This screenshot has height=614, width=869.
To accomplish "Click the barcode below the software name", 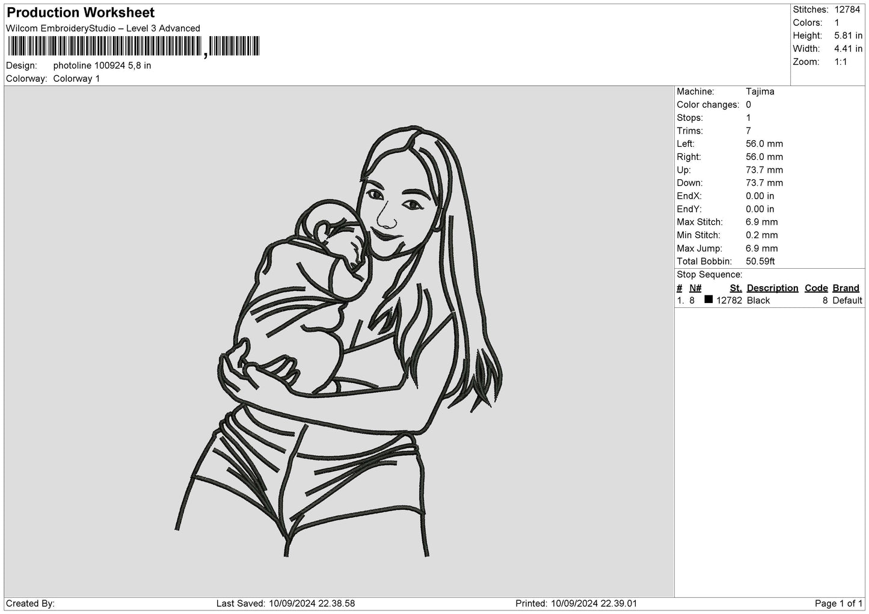I will pos(133,46).
